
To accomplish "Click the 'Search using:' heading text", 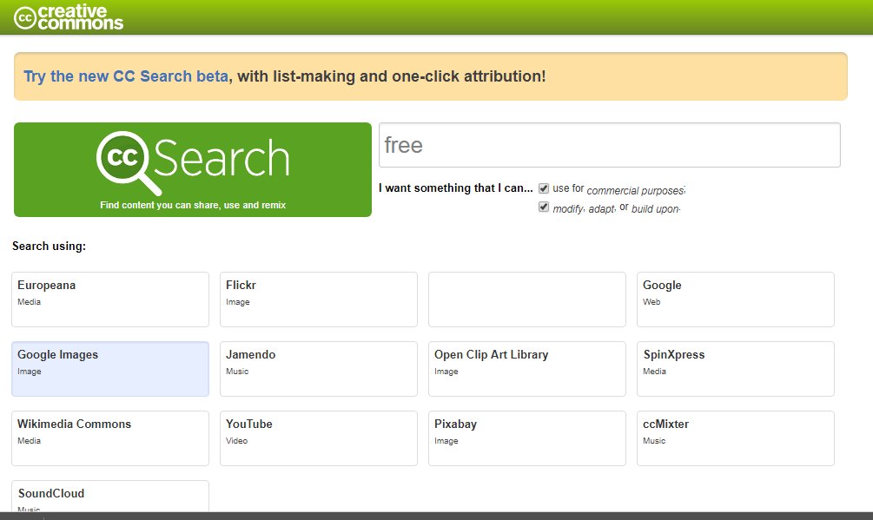I will click(49, 246).
